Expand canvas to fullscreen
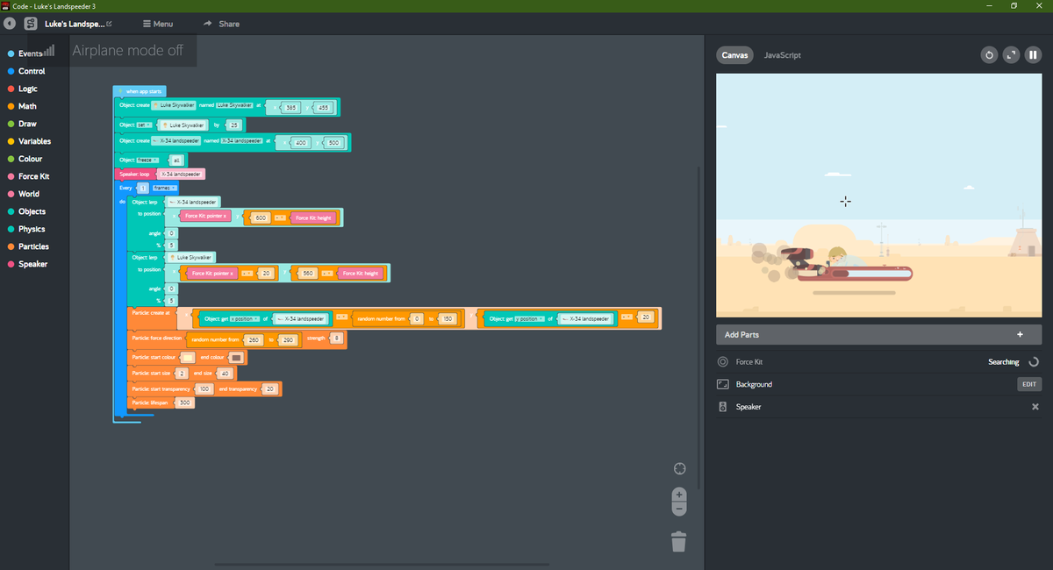This screenshot has width=1053, height=570. click(x=1011, y=55)
